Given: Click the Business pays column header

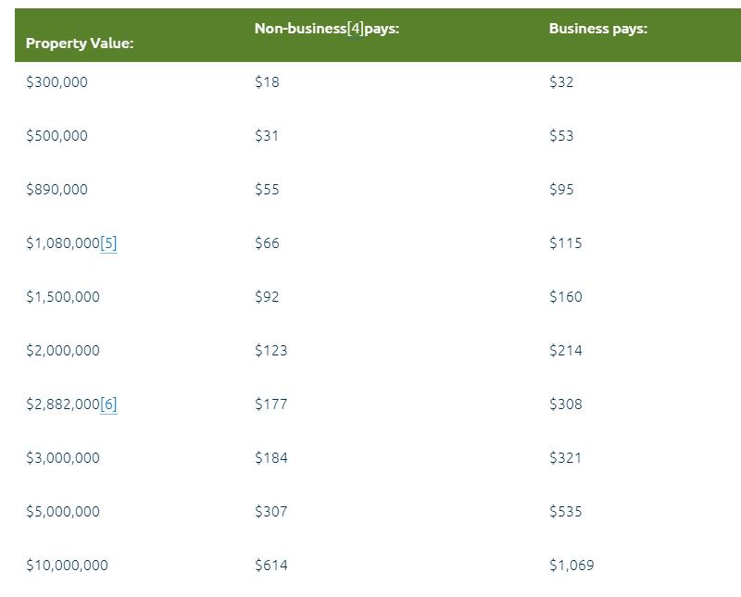Looking at the screenshot, I should click(597, 29).
